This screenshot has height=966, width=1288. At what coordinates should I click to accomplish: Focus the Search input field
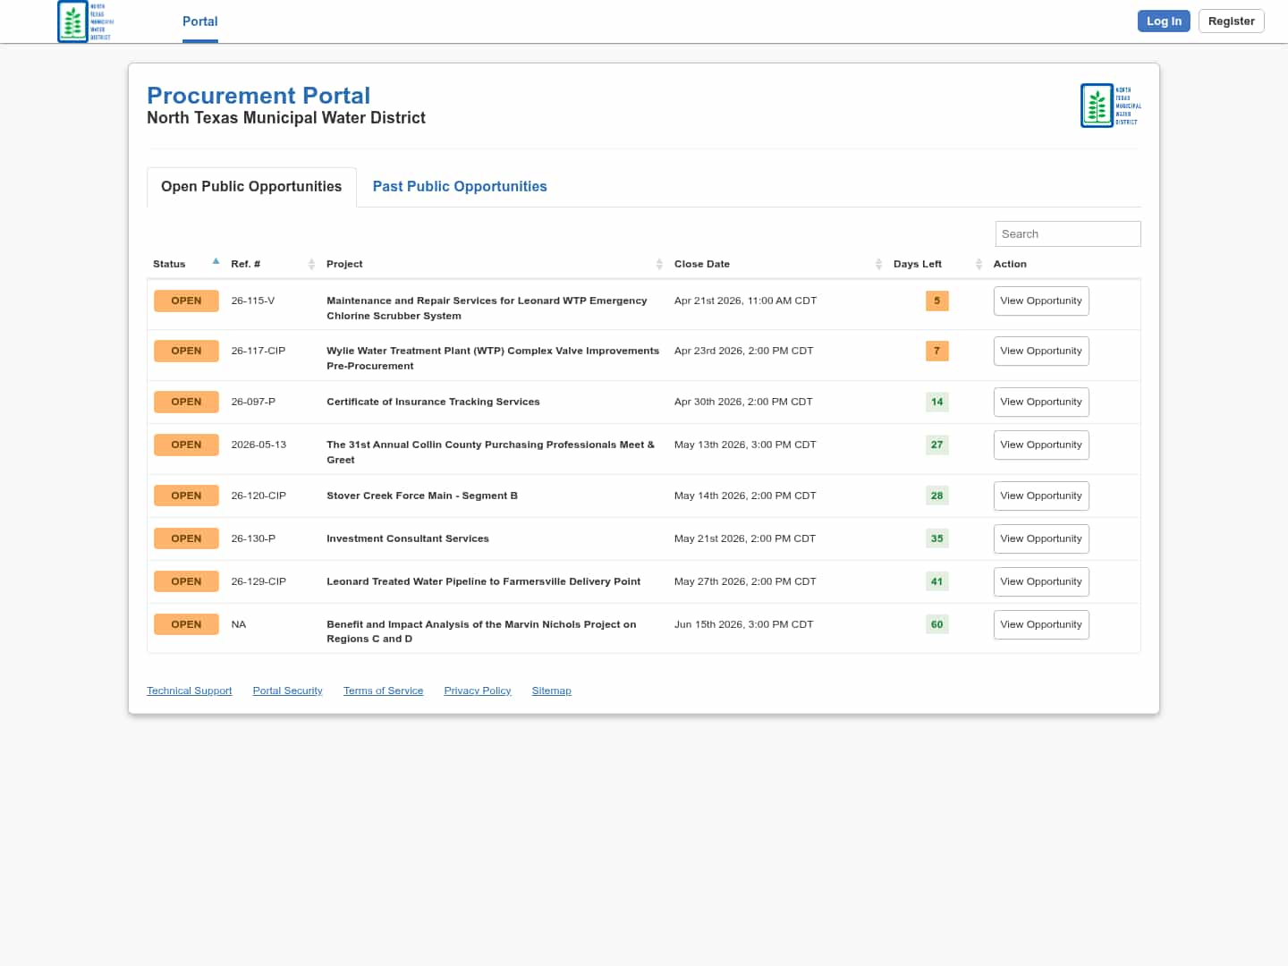click(x=1067, y=234)
